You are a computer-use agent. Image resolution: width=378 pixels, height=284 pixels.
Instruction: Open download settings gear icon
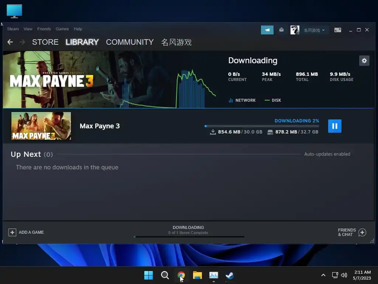[364, 61]
